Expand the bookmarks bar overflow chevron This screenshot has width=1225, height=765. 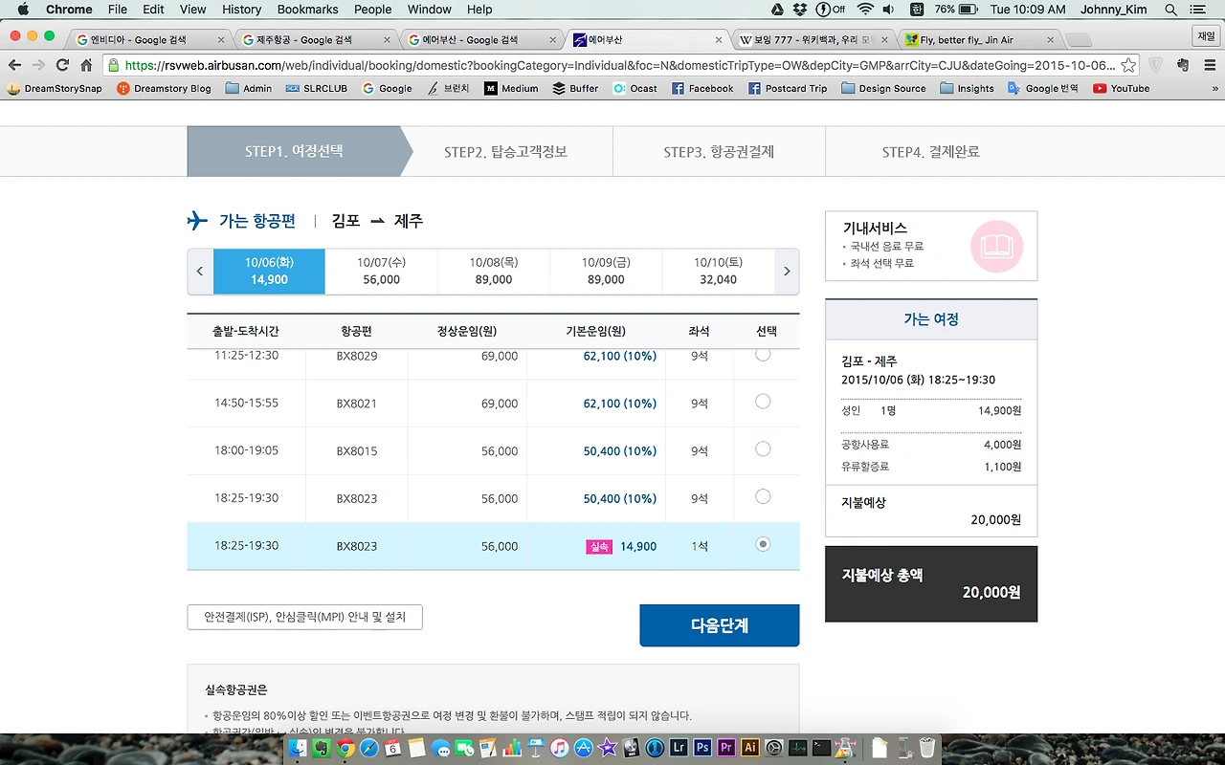coord(1214,88)
